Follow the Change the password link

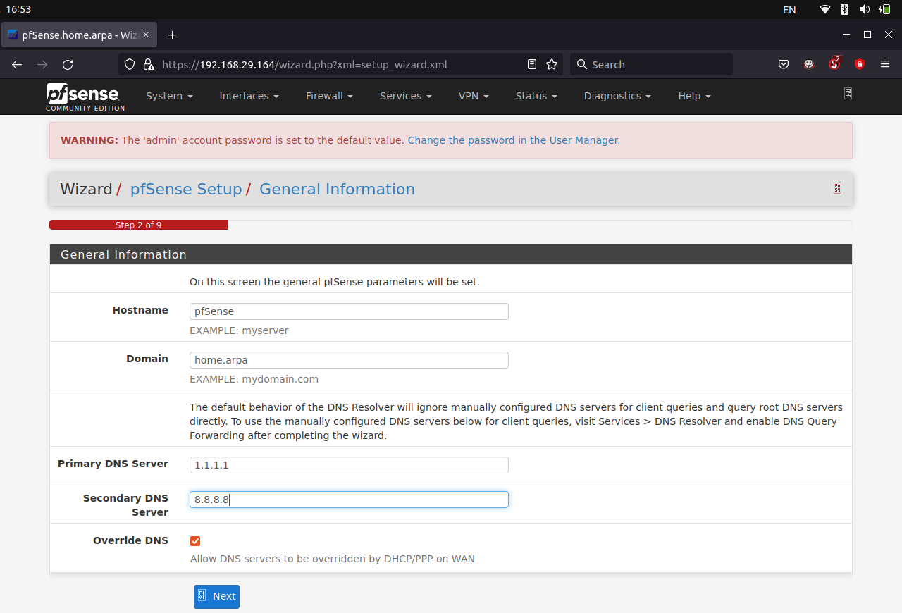pyautogui.click(x=514, y=140)
